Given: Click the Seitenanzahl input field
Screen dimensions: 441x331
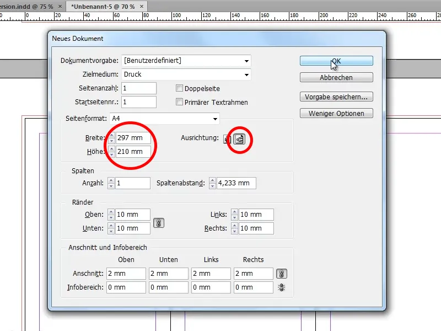Looking at the screenshot, I should [139, 88].
